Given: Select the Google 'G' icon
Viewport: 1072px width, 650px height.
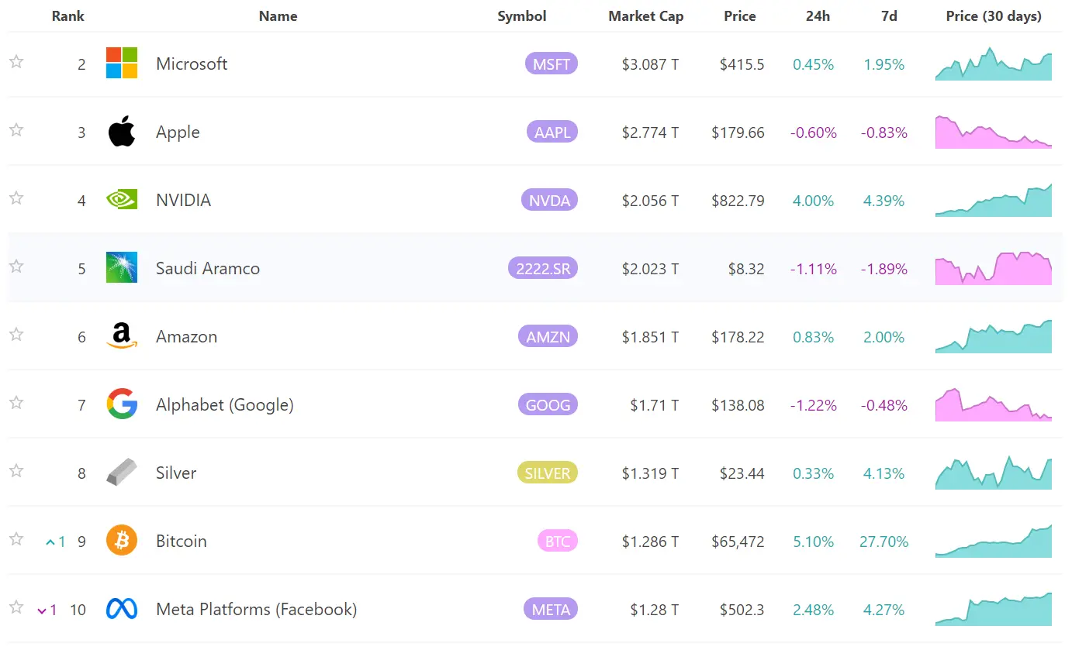Looking at the screenshot, I should pos(120,404).
